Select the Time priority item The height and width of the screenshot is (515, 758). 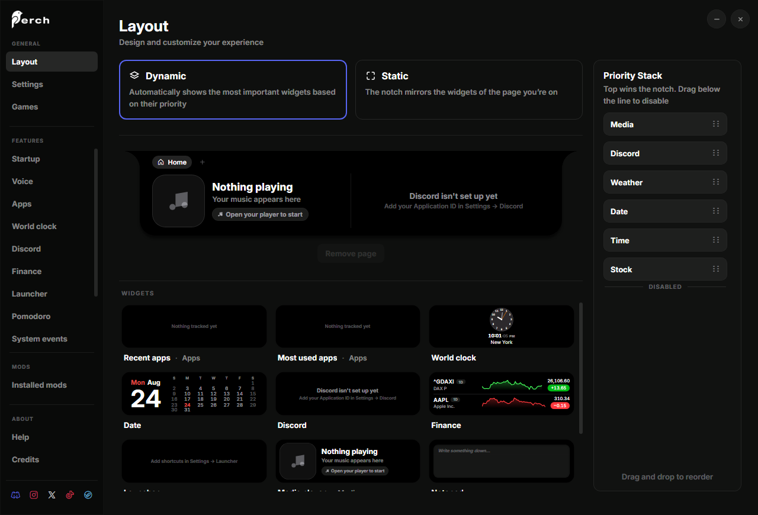tap(665, 240)
